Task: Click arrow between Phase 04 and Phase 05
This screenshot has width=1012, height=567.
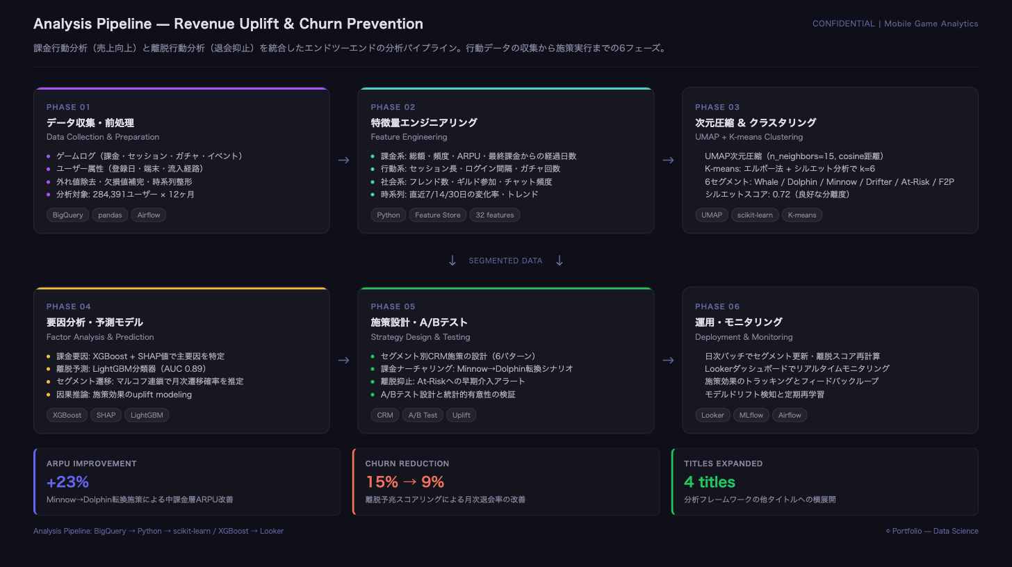Action: pos(343,360)
